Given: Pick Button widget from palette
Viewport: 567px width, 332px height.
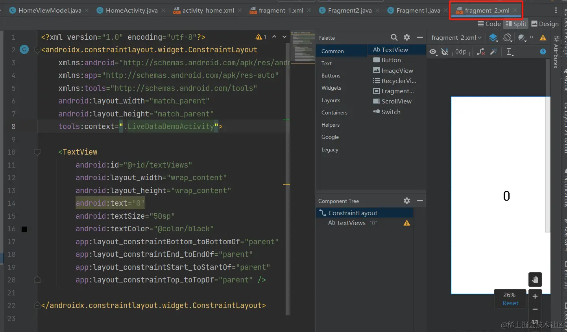Looking at the screenshot, I should [x=397, y=60].
